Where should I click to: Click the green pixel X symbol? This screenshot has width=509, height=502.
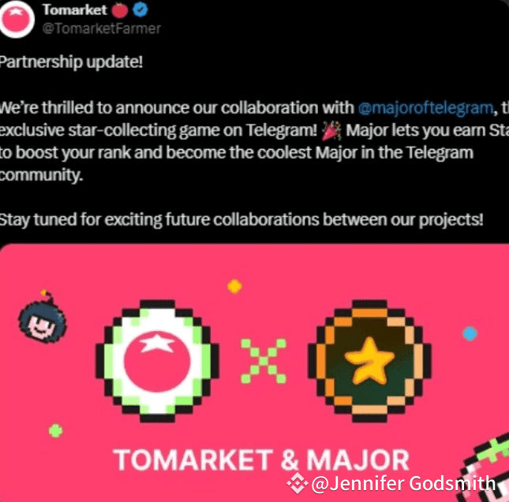pyautogui.click(x=264, y=361)
